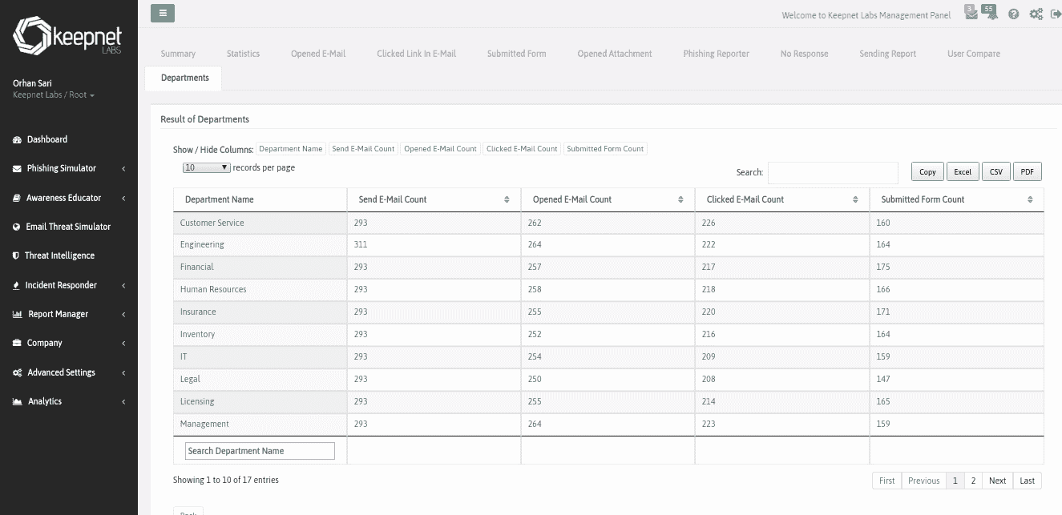
Task: Select the Customer Service row name
Action: tap(212, 223)
